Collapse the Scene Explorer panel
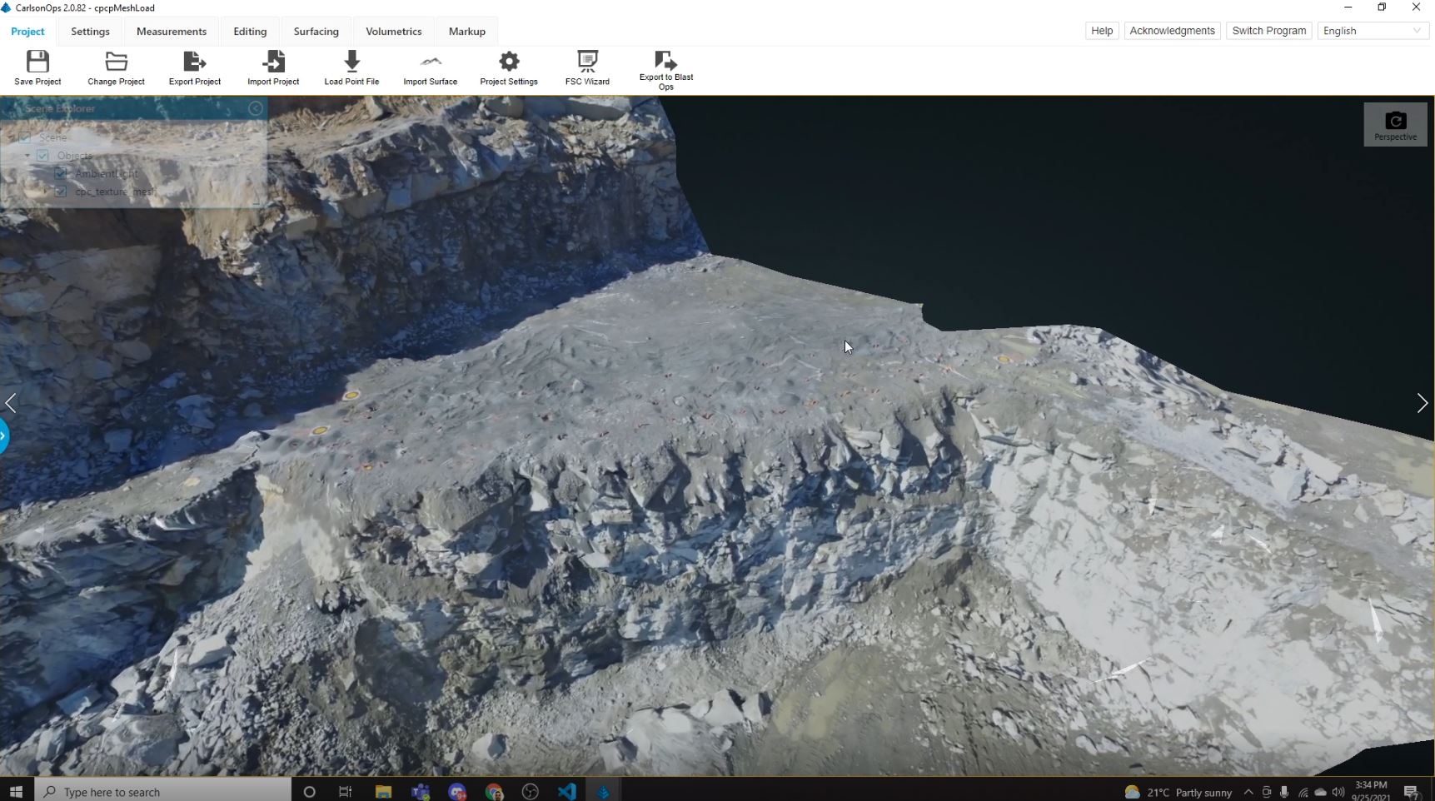The image size is (1435, 801). point(256,108)
